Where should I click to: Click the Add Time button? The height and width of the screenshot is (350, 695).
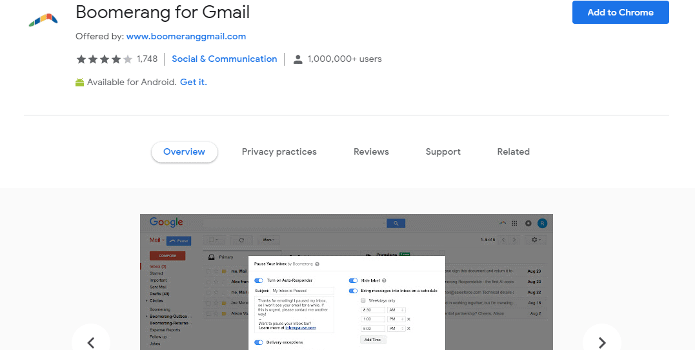373,340
